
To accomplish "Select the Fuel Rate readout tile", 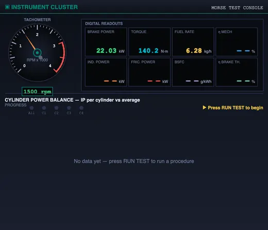I will tap(193, 42).
